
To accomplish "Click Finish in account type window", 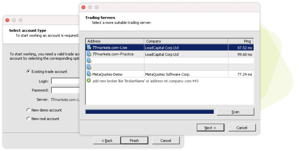I will pos(134,141).
